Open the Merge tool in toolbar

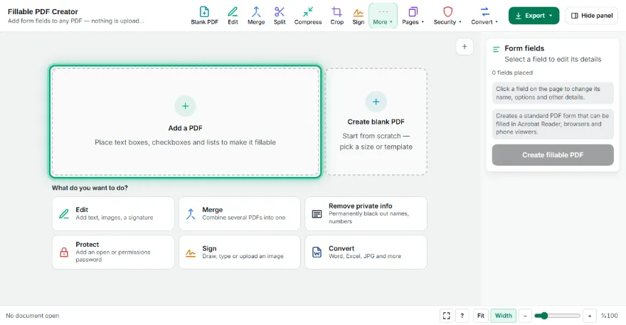point(256,16)
